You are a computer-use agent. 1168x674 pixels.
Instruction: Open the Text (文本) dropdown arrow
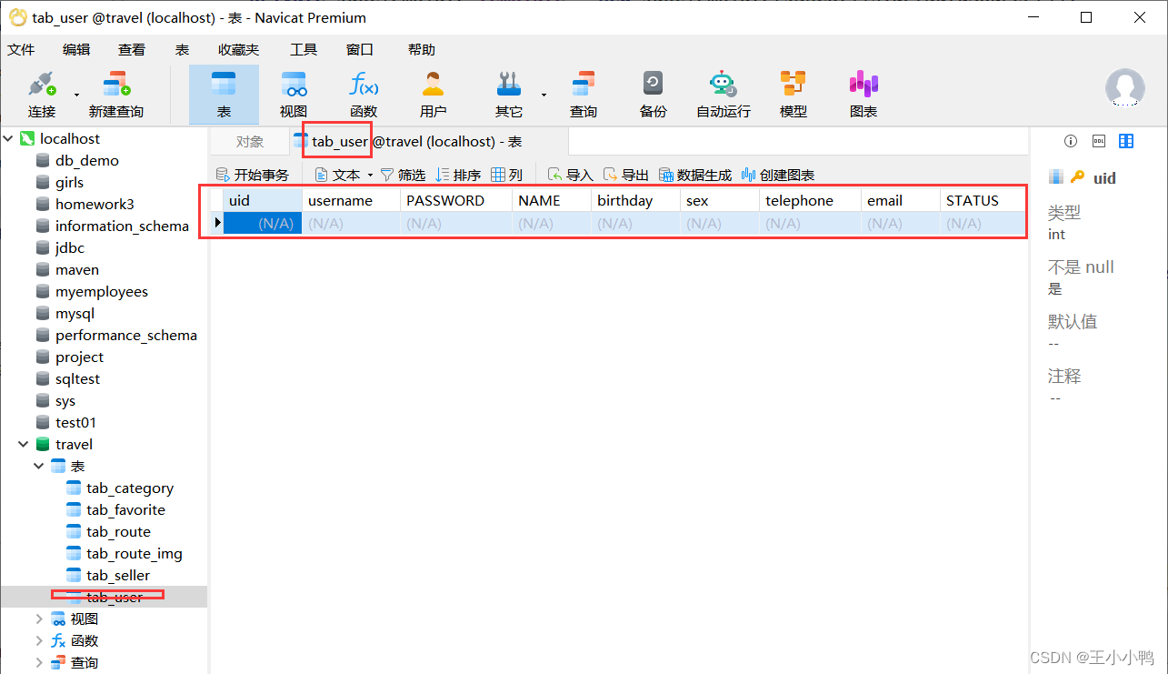tap(370, 175)
